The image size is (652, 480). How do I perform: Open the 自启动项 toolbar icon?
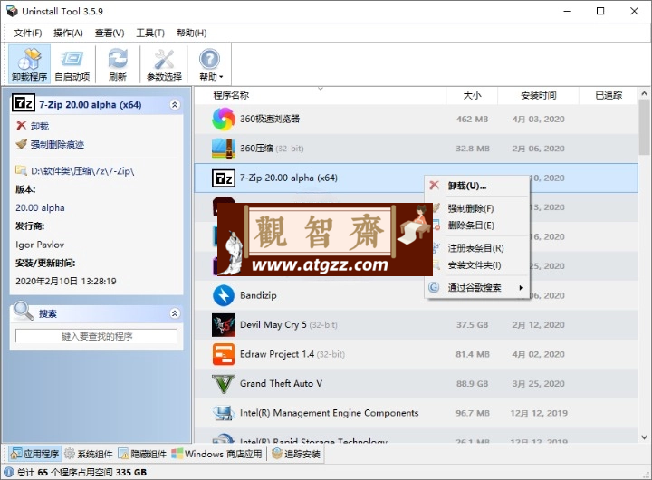(x=72, y=64)
